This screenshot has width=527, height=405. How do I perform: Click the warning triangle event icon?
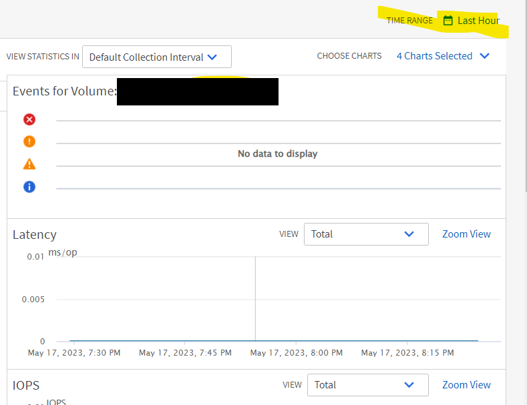click(x=29, y=164)
